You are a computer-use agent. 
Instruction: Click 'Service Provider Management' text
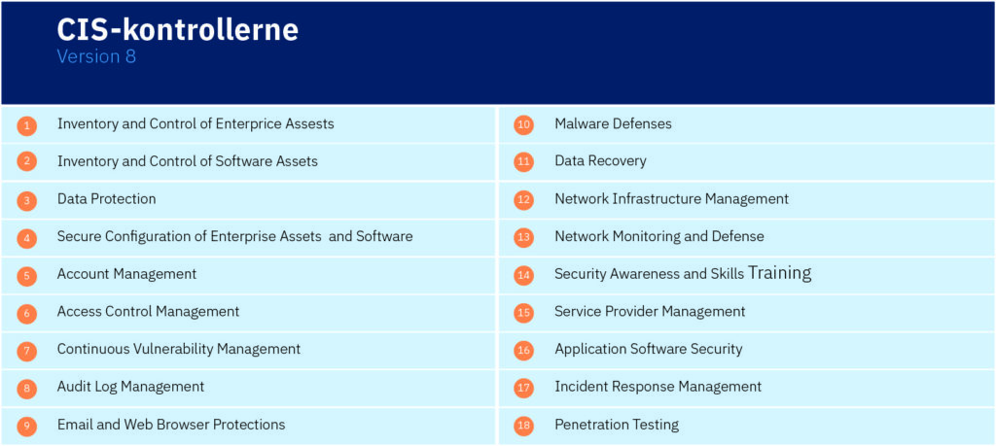coord(650,312)
